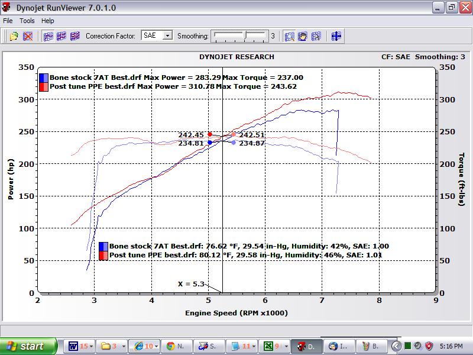Expand hidden system tray icons arrow
The width and height of the screenshot is (473, 355).
point(396,346)
